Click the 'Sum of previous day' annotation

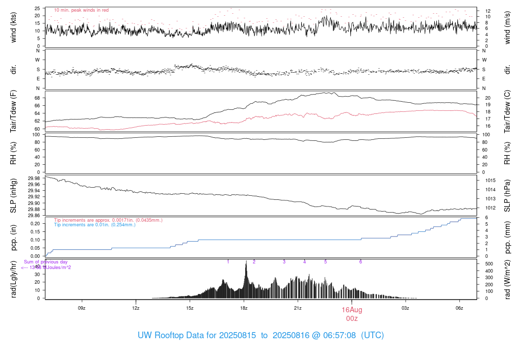(45, 262)
